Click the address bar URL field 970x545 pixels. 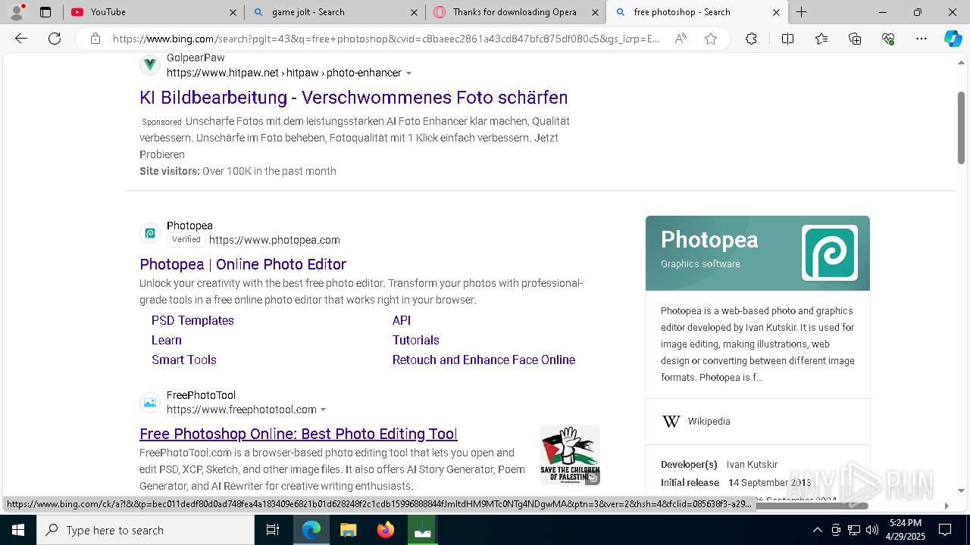(x=386, y=39)
